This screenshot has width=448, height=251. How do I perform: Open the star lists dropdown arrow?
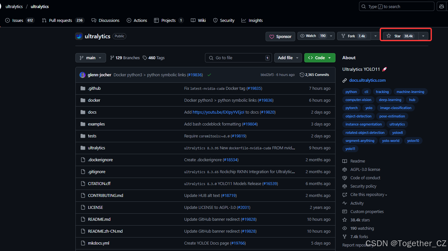pos(423,36)
